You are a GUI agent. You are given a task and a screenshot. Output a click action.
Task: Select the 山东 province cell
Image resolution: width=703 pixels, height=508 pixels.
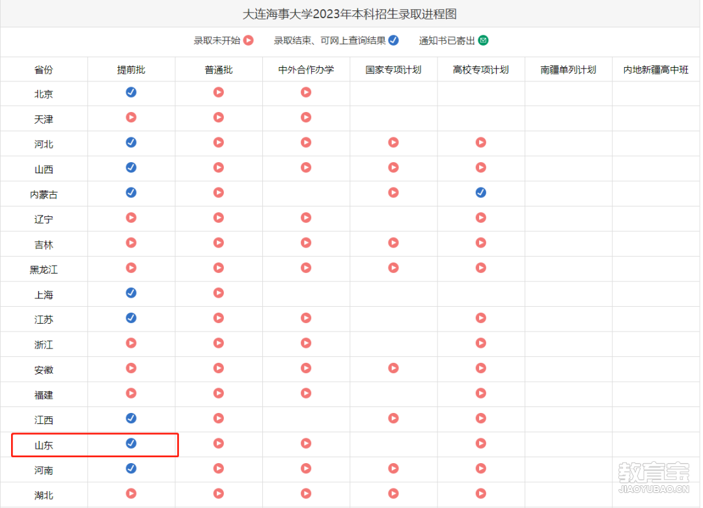pyautogui.click(x=44, y=445)
